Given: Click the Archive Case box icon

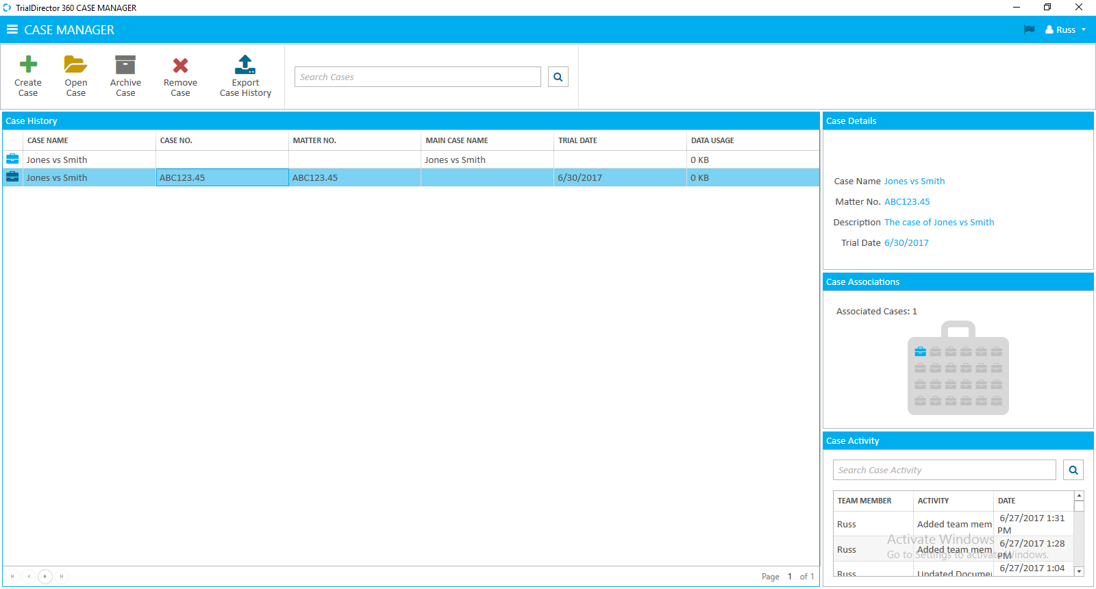Looking at the screenshot, I should tap(125, 65).
